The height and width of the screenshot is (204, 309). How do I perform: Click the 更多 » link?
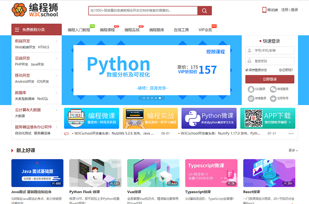coord(293,150)
